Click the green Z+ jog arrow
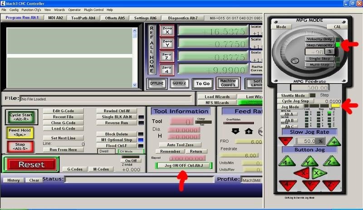The image size is (363, 210). click(331, 161)
